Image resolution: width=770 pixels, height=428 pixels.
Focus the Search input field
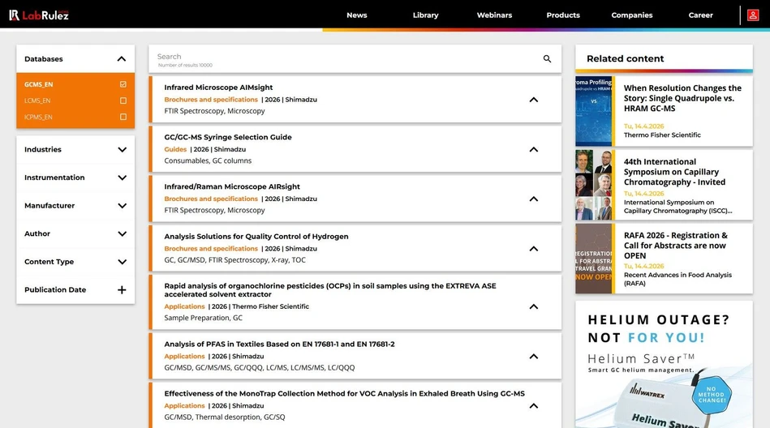tap(341, 58)
